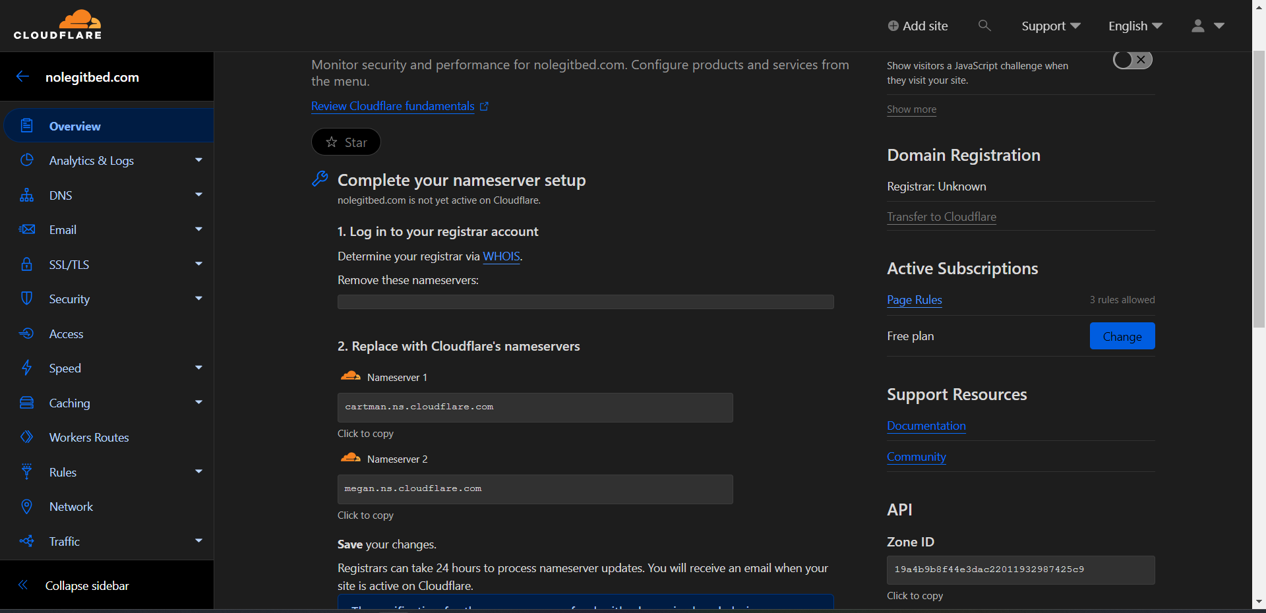Star this site with the Star button
1266x613 pixels.
click(x=346, y=142)
